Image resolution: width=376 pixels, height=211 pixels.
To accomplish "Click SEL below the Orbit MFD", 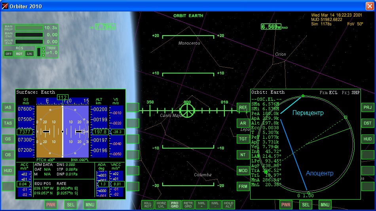I will click(306, 205).
